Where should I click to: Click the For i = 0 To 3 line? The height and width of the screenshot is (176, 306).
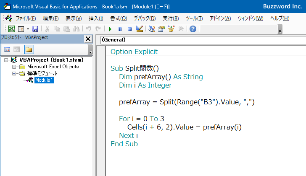142,119
